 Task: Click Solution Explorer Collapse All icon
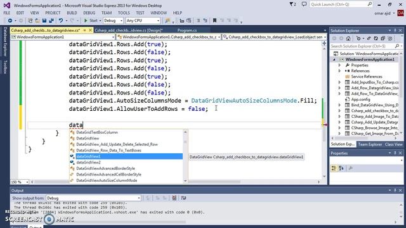click(383, 39)
